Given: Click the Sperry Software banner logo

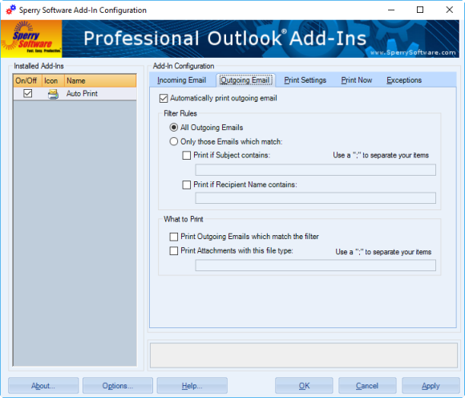Looking at the screenshot, I should pos(31,39).
